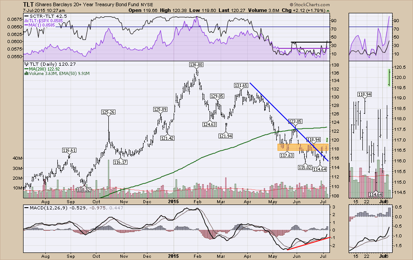Click the bold 2015 label on top time axis
The width and height of the screenshot is (413, 260).
pos(173,201)
